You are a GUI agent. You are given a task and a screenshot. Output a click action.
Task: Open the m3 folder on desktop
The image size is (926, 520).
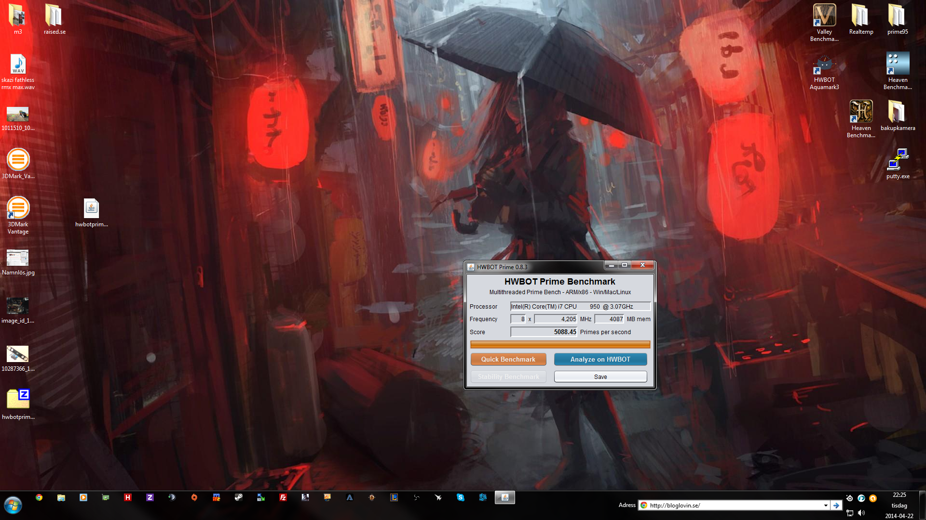[18, 19]
